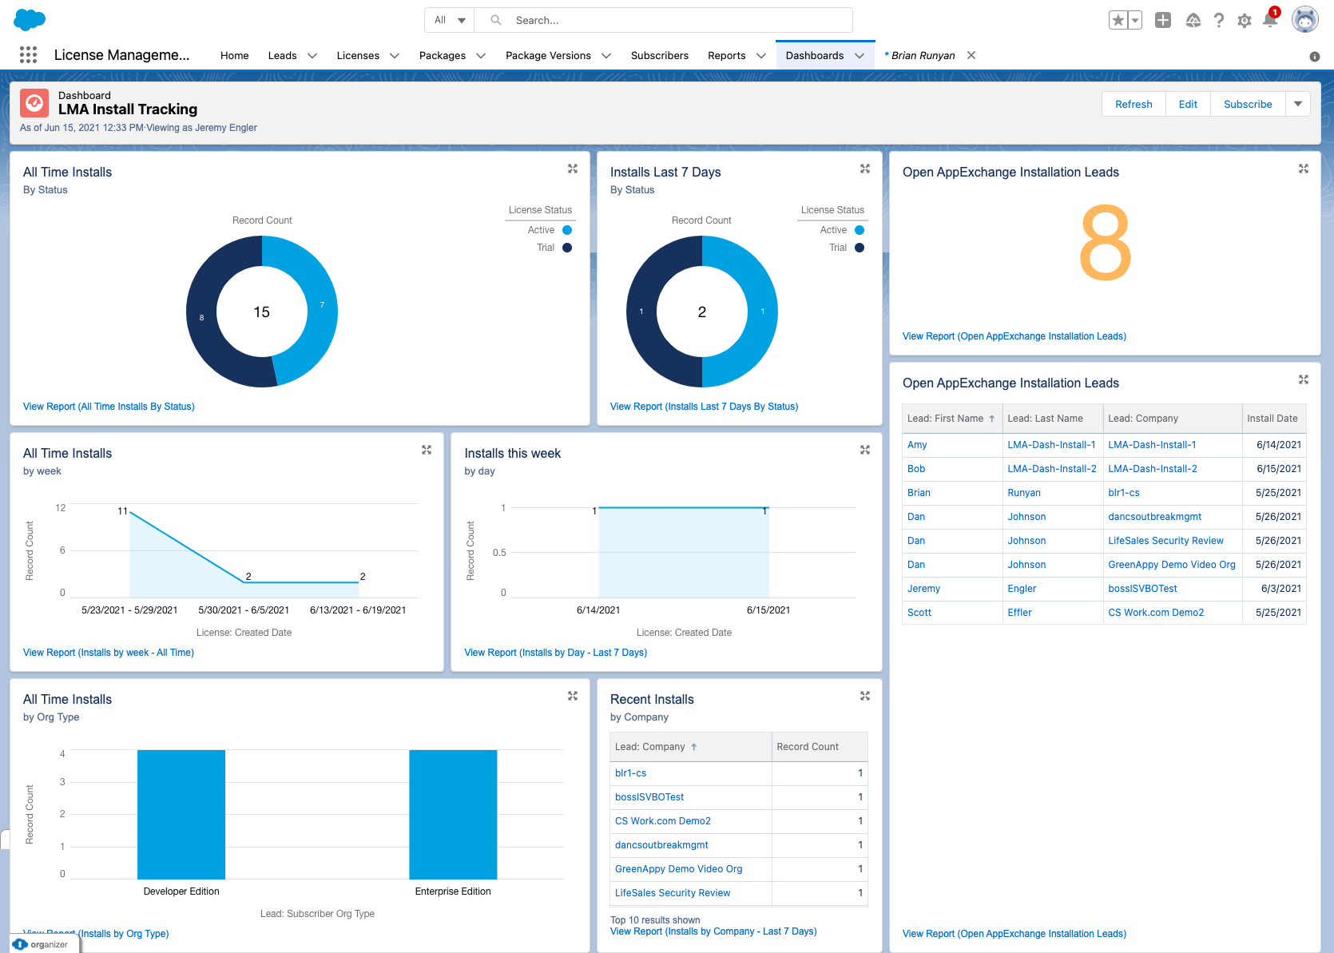Image resolution: width=1334 pixels, height=953 pixels.
Task: Open the notifications bell
Action: [x=1270, y=20]
